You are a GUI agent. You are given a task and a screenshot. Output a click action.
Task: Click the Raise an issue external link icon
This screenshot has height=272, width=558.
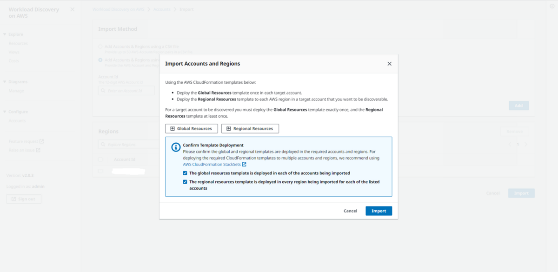(x=38, y=150)
